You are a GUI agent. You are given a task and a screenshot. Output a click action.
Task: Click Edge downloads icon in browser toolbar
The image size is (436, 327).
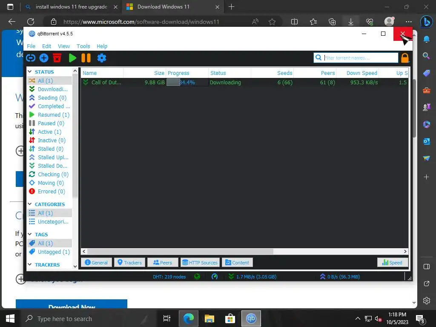[x=351, y=22]
